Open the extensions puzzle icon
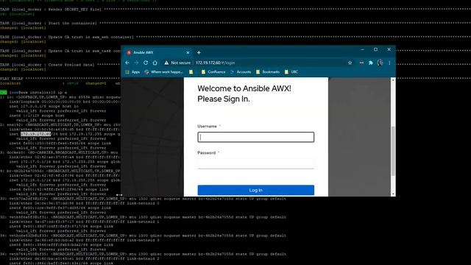Viewport: 471px width, 265px height. point(371,63)
